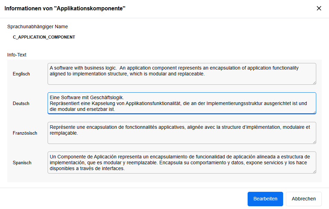
Task: Click the resize grip of the Spanisch field
Action: pos(314,171)
